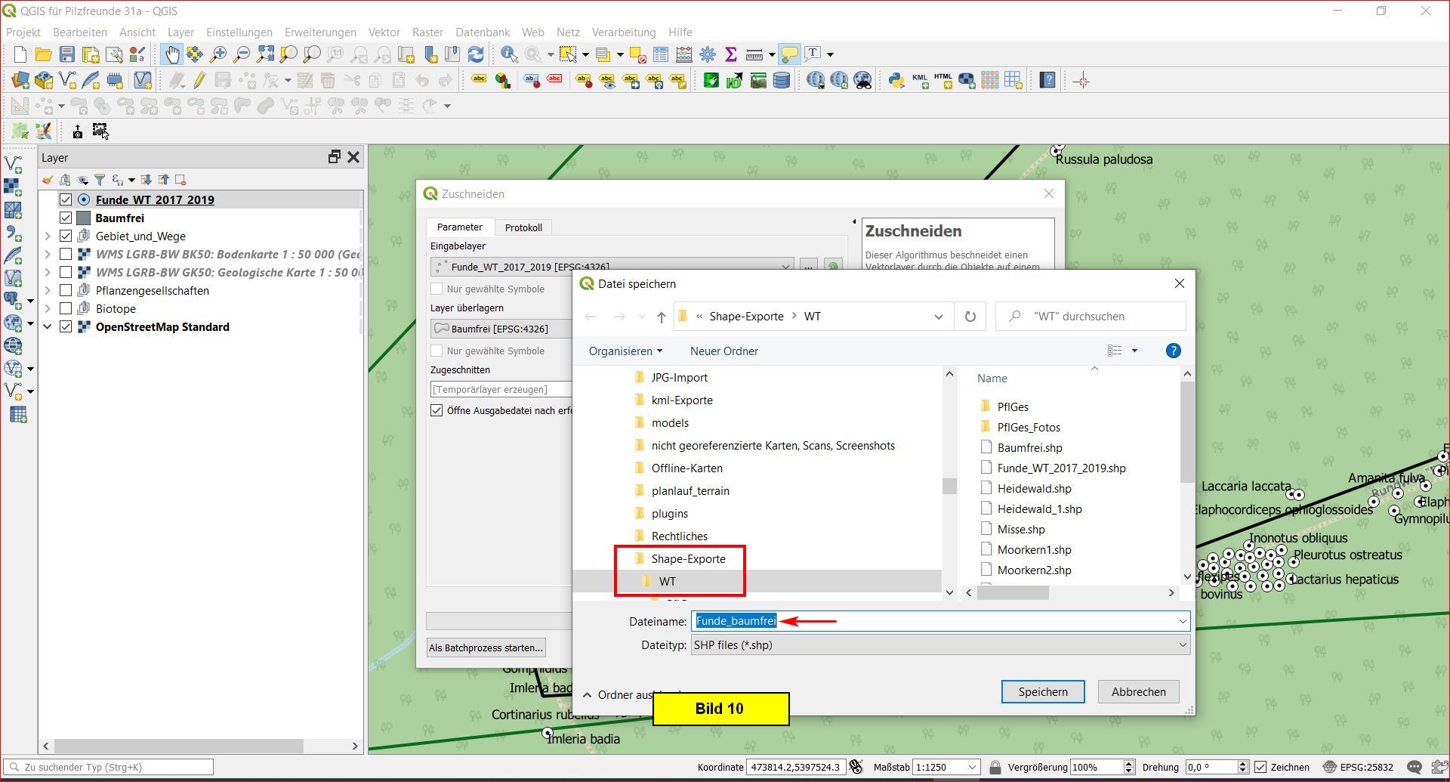Refresh the folder view in save dialog
Image resolution: width=1450 pixels, height=782 pixels.
(970, 317)
